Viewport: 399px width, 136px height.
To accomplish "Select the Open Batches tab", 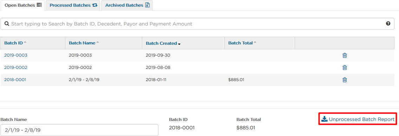I will pos(23,5).
